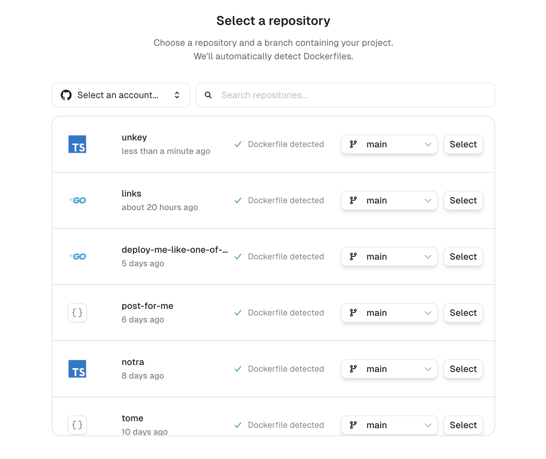This screenshot has height=459, width=546.
Task: Click the git branch icon for tome
Action: [353, 425]
